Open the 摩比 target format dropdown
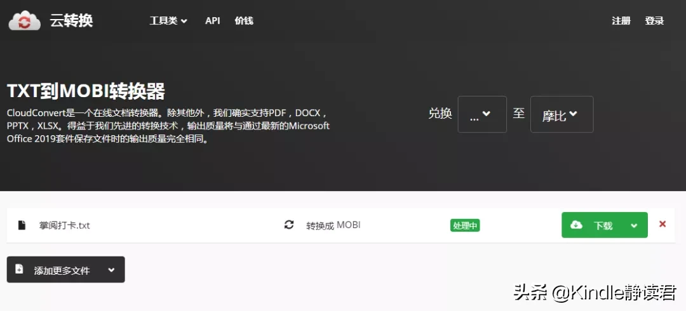 click(562, 114)
